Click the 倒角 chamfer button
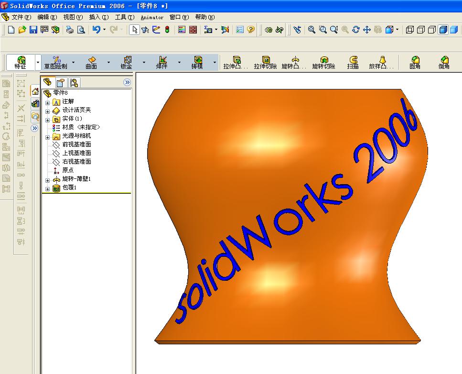 click(444, 62)
